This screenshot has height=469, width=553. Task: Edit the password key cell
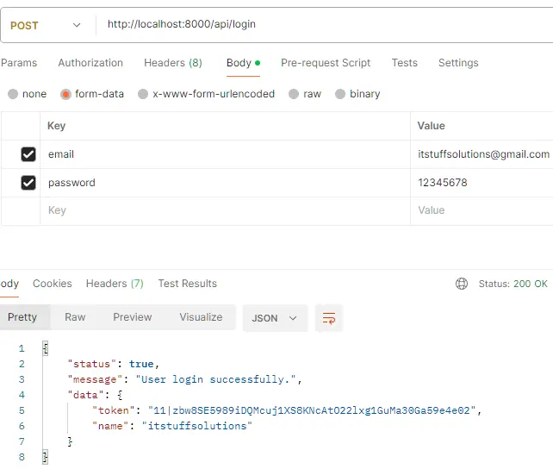tap(225, 183)
